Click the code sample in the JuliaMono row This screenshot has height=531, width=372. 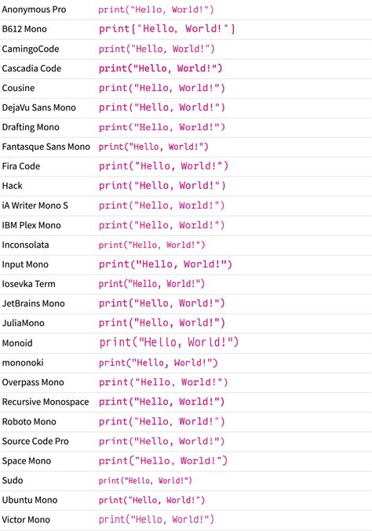(162, 323)
